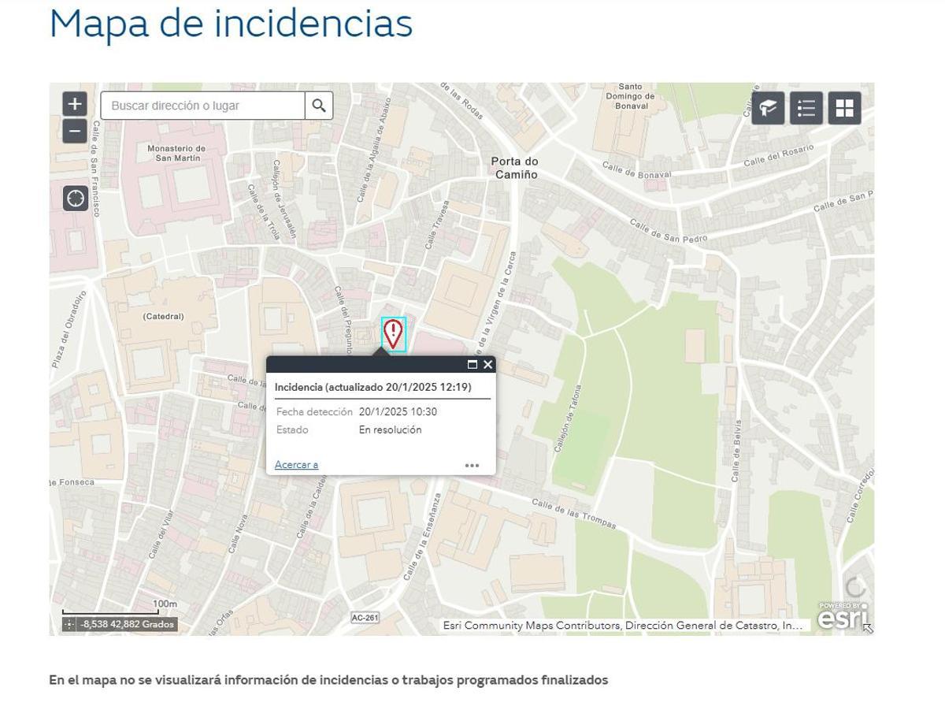Start a search with the magnifier icon
The width and height of the screenshot is (945, 721).
tap(318, 105)
